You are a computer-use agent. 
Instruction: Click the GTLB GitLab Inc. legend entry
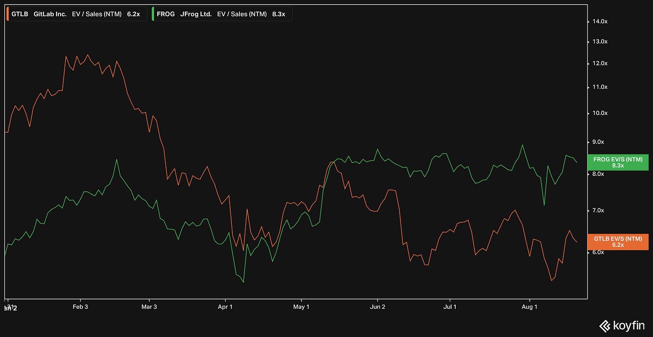(76, 14)
